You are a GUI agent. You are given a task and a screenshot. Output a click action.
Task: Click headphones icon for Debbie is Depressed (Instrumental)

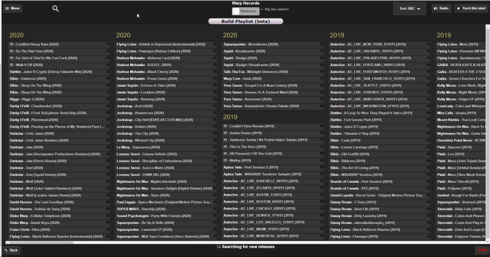(x=215, y=44)
